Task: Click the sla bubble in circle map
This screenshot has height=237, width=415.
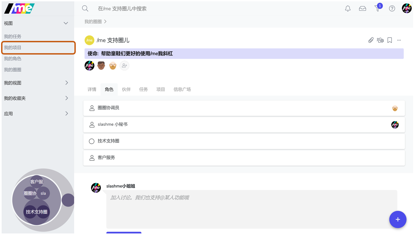Action: tap(43, 193)
